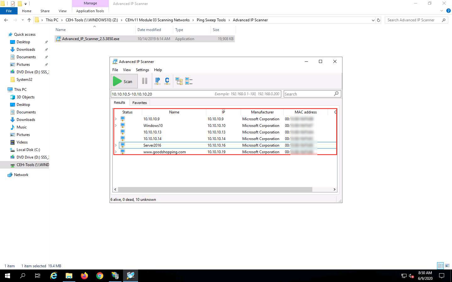Expand the 10.10.10.9 host row
This screenshot has height=282, width=452.
click(116, 119)
